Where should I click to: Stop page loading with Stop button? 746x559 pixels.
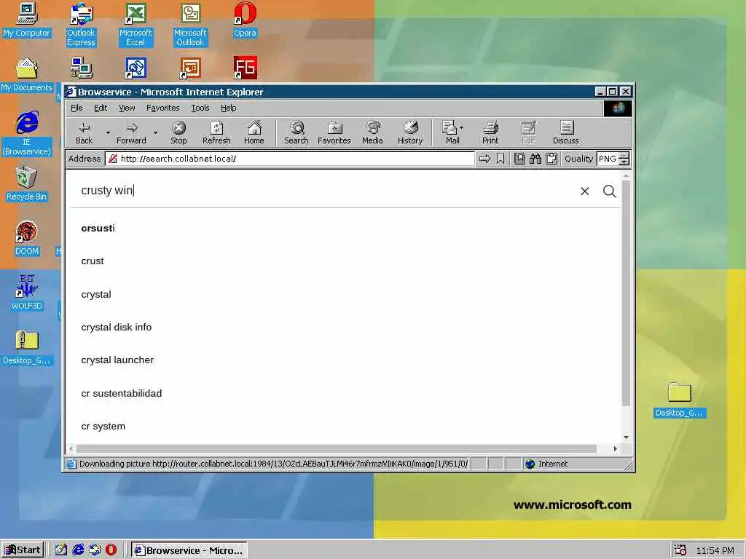(x=178, y=132)
